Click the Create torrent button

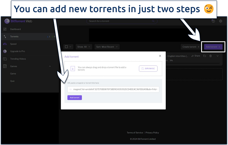pyautogui.click(x=191, y=47)
